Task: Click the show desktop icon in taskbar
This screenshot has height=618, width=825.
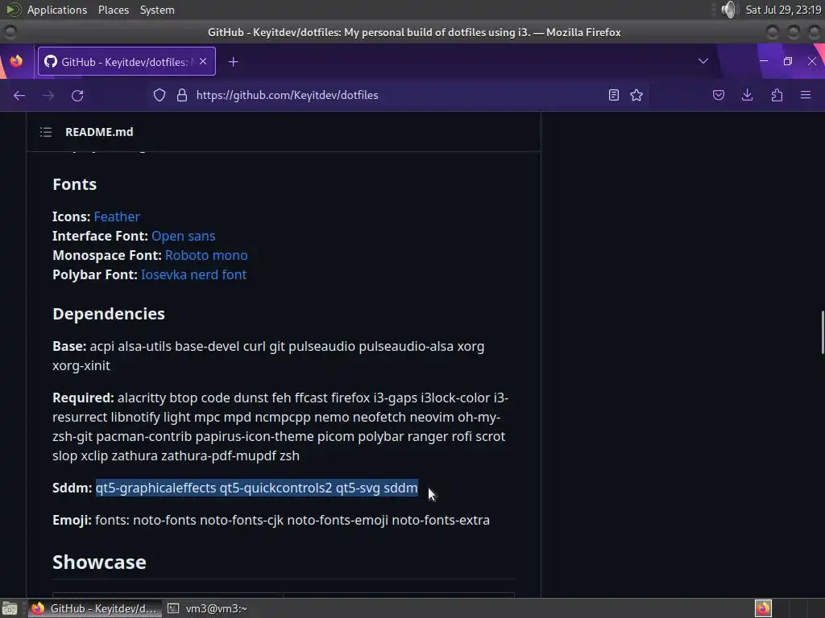Action: pos(10,608)
